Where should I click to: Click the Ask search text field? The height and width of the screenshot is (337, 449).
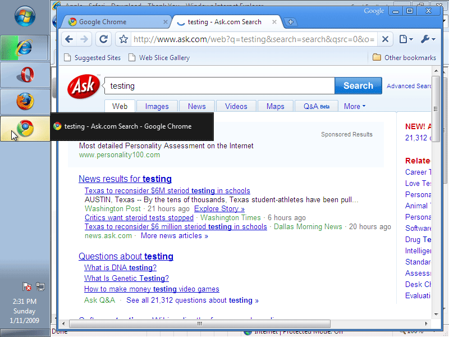pyautogui.click(x=219, y=86)
